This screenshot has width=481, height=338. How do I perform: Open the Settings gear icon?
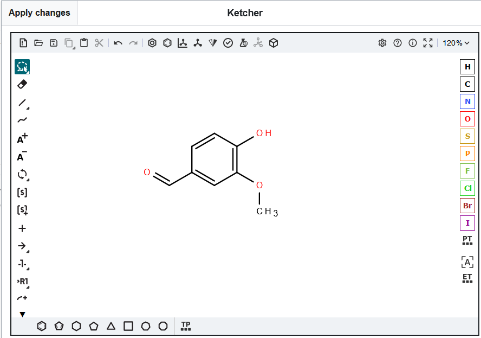[382, 43]
